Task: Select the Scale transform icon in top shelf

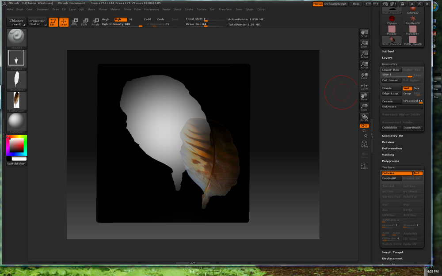Action: [x=84, y=22]
